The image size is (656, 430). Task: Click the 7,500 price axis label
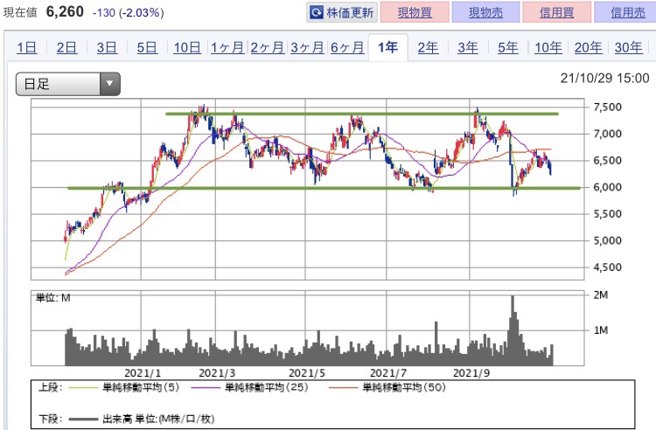coord(608,107)
